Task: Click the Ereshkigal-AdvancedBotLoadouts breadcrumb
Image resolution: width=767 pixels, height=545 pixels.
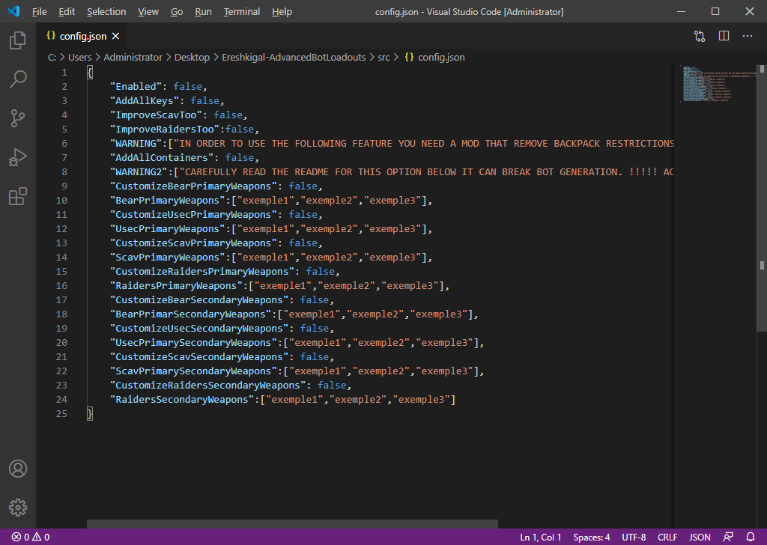Action: click(x=294, y=57)
